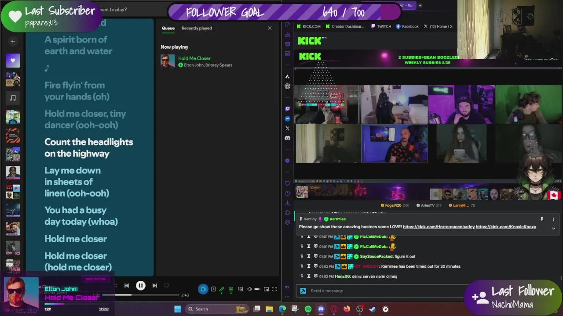Switch to Recently played tab
This screenshot has width=563, height=316.
pyautogui.click(x=197, y=28)
